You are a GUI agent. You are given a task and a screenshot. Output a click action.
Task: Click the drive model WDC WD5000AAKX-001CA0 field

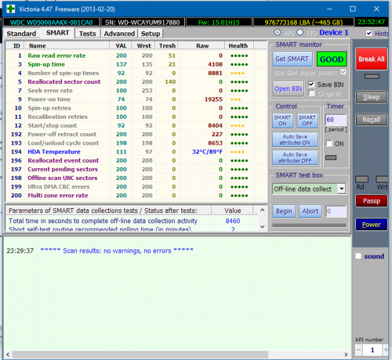point(51,22)
